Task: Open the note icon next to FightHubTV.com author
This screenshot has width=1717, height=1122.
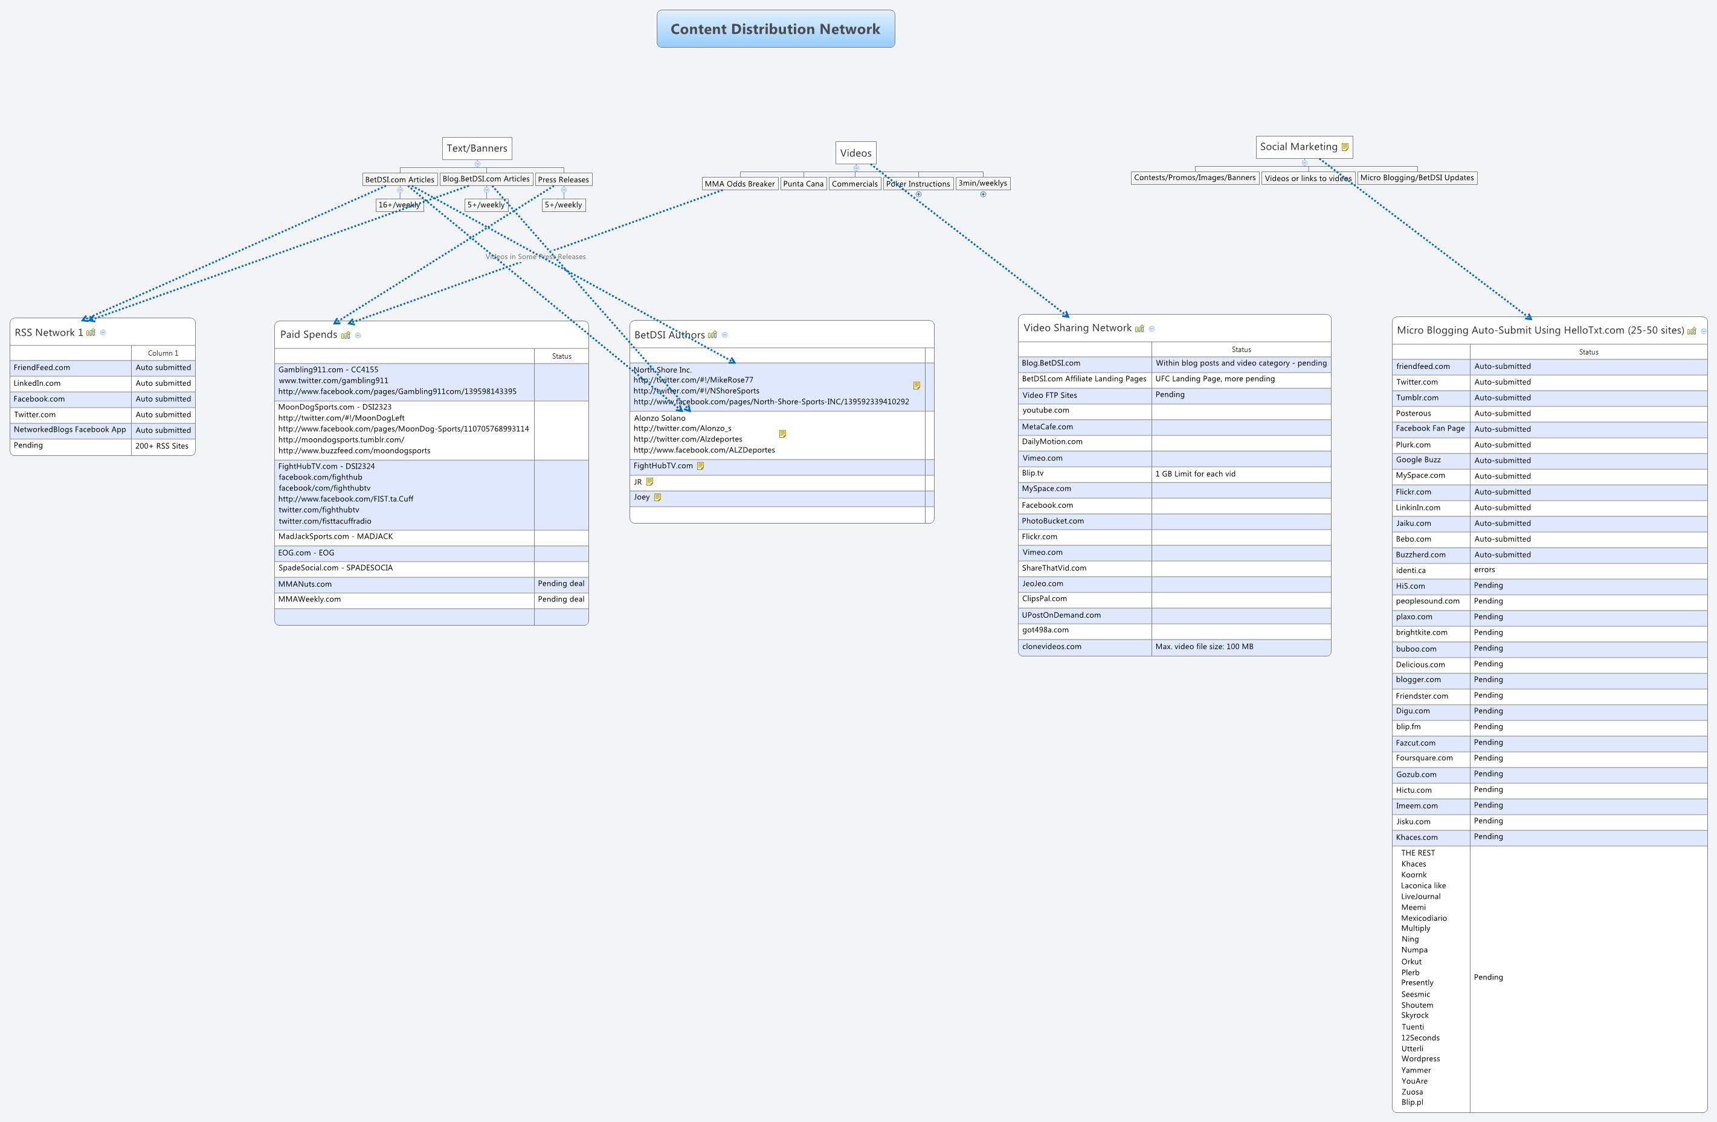Action: (x=700, y=466)
